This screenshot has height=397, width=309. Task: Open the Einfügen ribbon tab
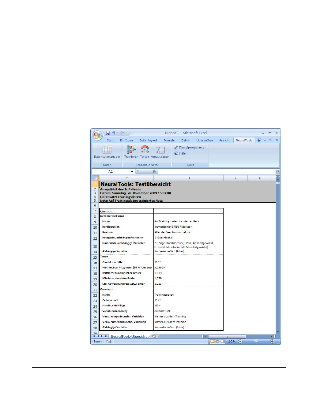(x=126, y=140)
